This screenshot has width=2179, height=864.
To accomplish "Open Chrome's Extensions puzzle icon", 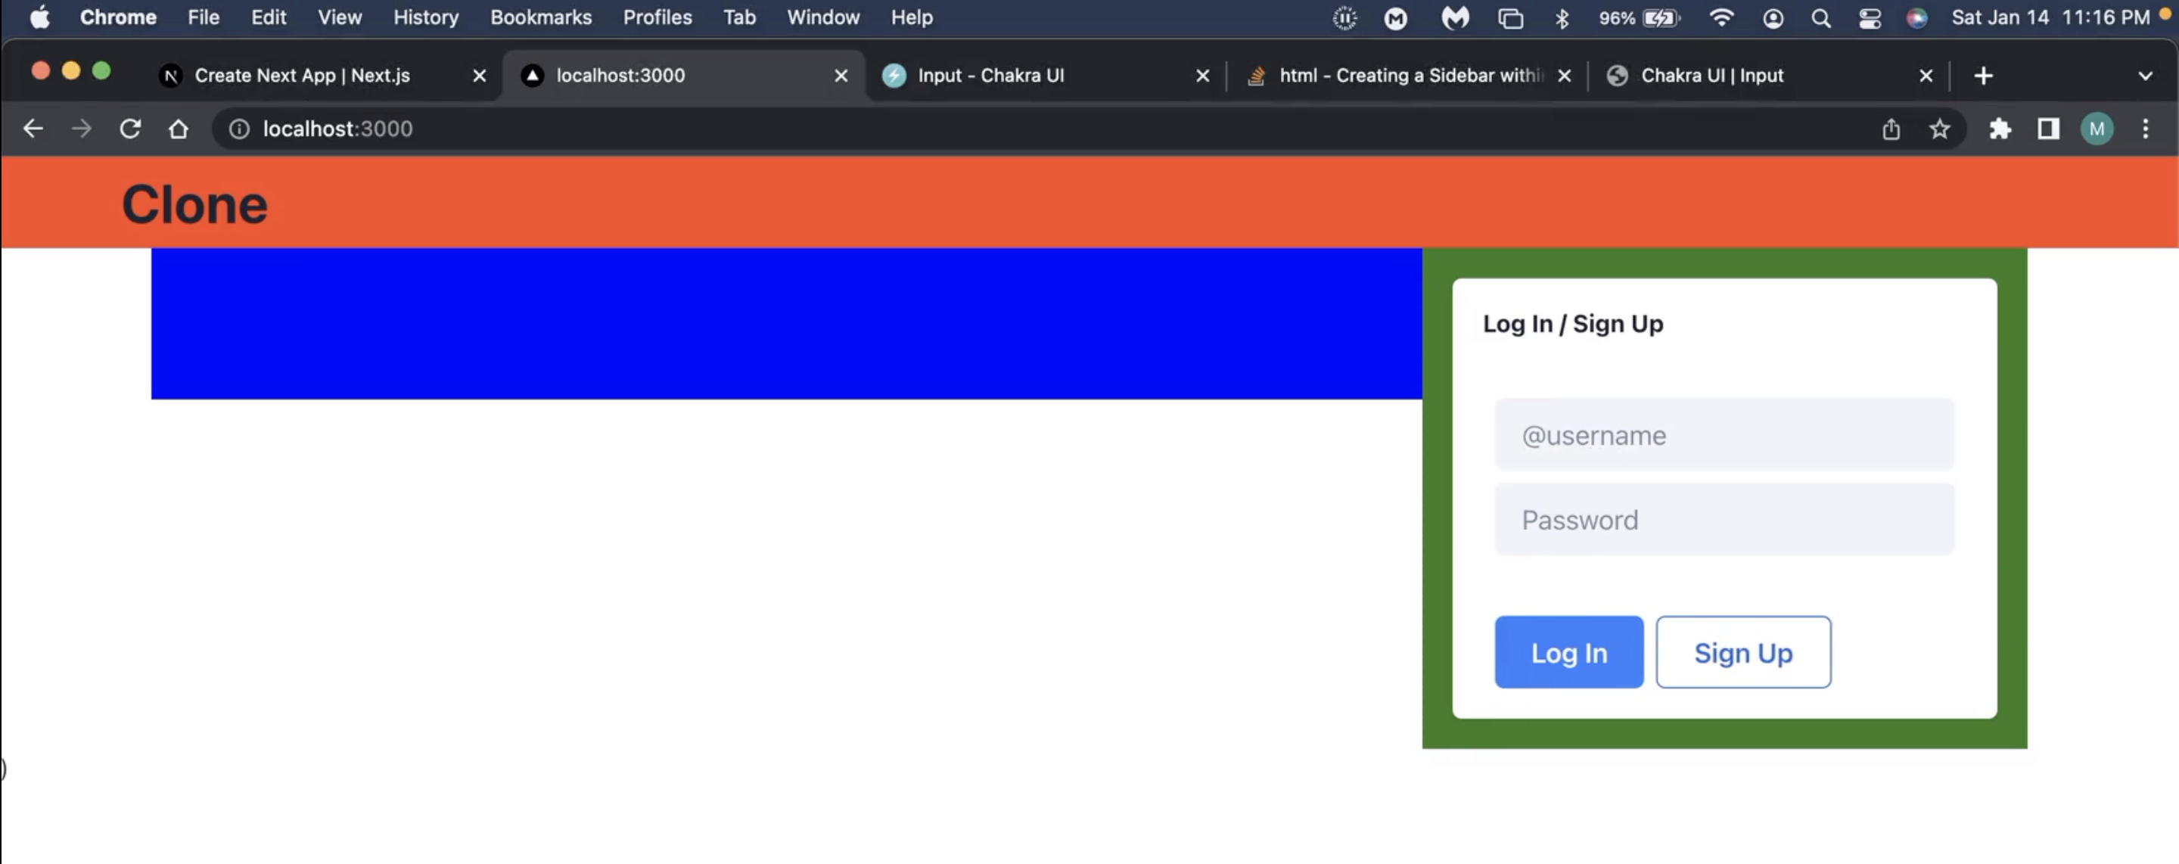I will click(2001, 129).
